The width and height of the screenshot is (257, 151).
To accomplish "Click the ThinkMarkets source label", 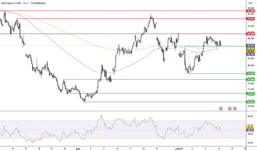I will [38, 3].
